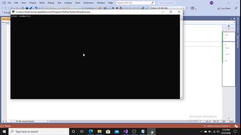
Task: Open the Help menu
Action: 110,3
